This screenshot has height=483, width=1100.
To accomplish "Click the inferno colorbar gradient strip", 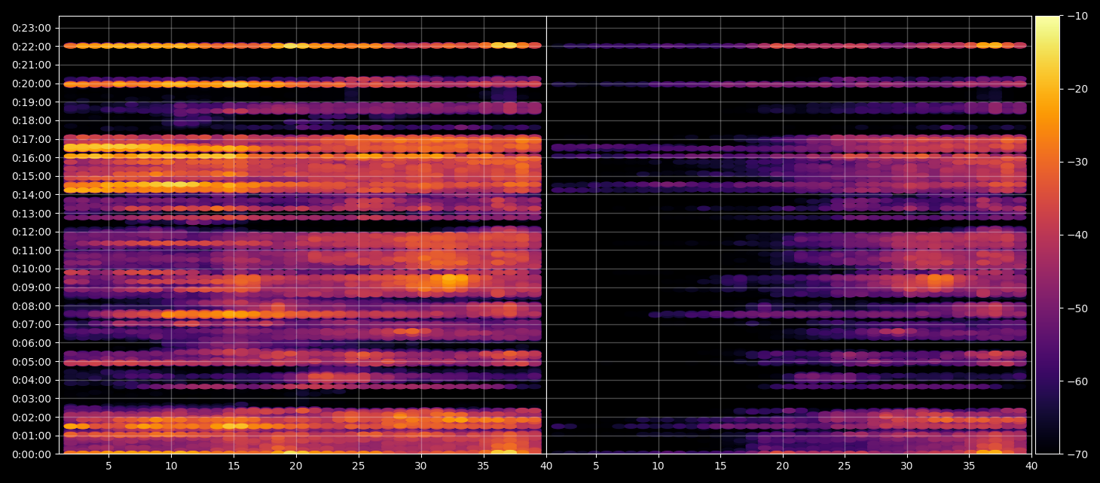I will point(1047,235).
